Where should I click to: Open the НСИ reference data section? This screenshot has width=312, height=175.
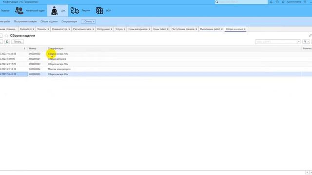tap(103, 11)
